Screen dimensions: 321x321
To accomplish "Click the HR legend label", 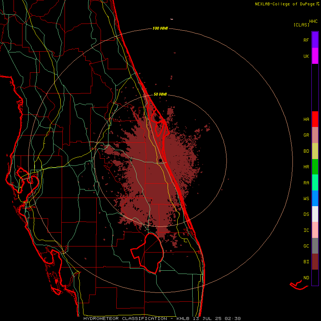I will coord(306,167).
